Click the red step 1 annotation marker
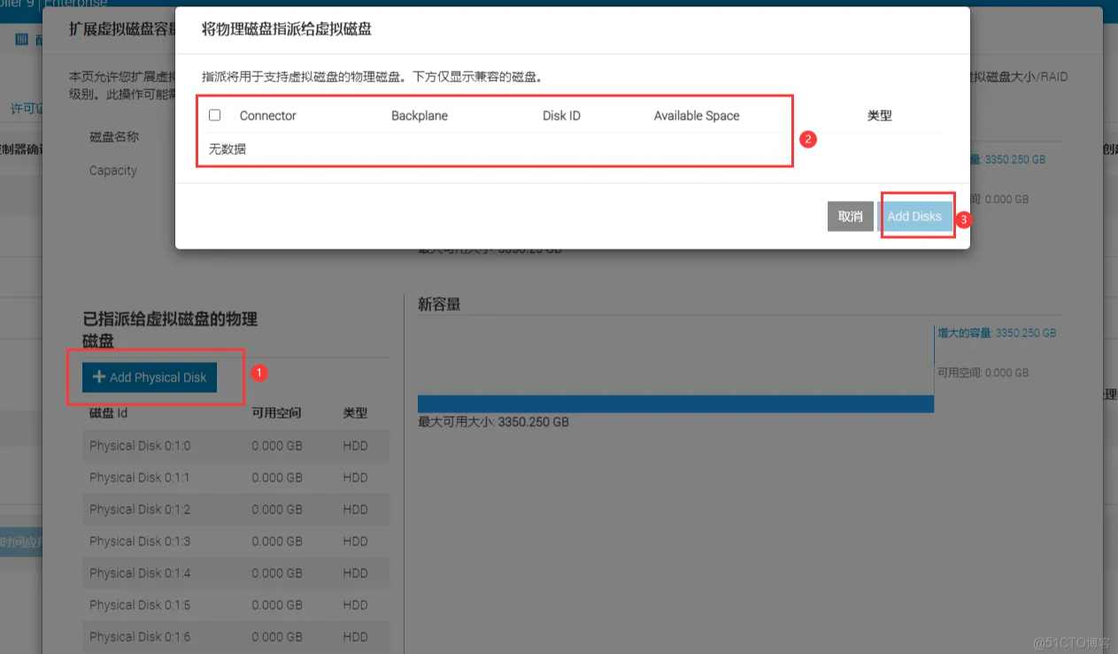The height and width of the screenshot is (654, 1118). 258,373
